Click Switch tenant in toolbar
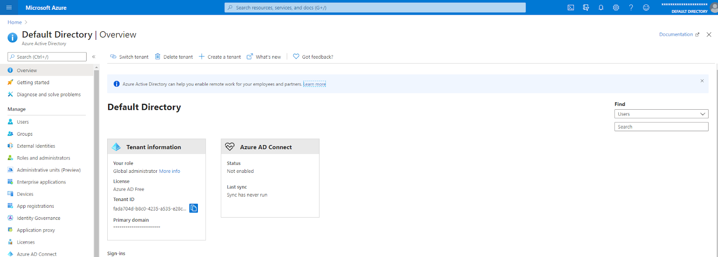 129,57
